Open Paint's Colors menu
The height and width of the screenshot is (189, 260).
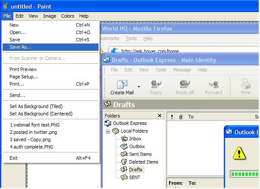[68, 16]
